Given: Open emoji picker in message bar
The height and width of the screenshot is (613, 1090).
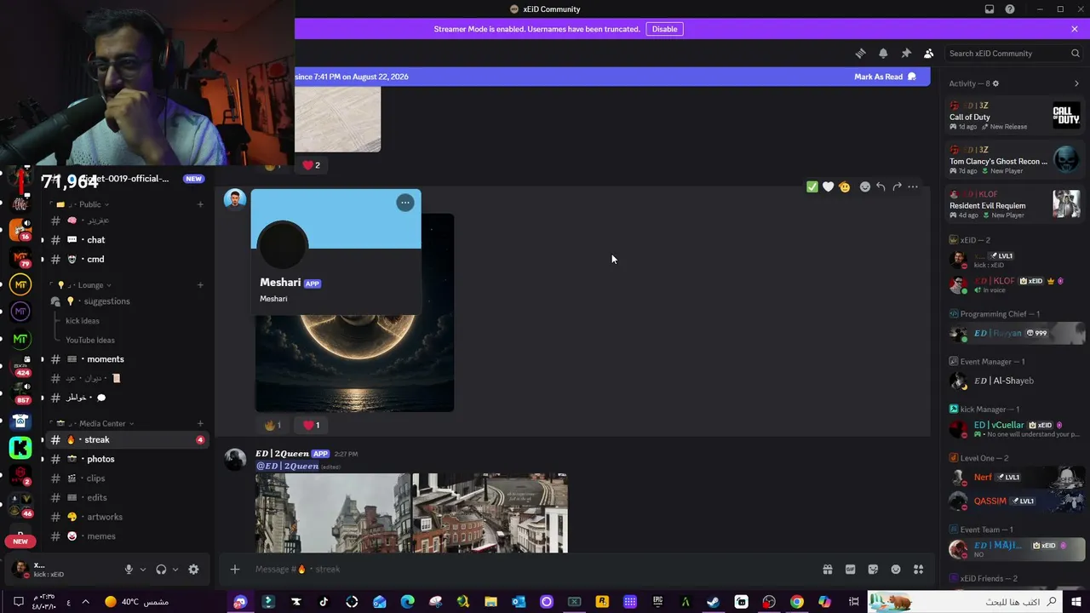Looking at the screenshot, I should click(896, 570).
